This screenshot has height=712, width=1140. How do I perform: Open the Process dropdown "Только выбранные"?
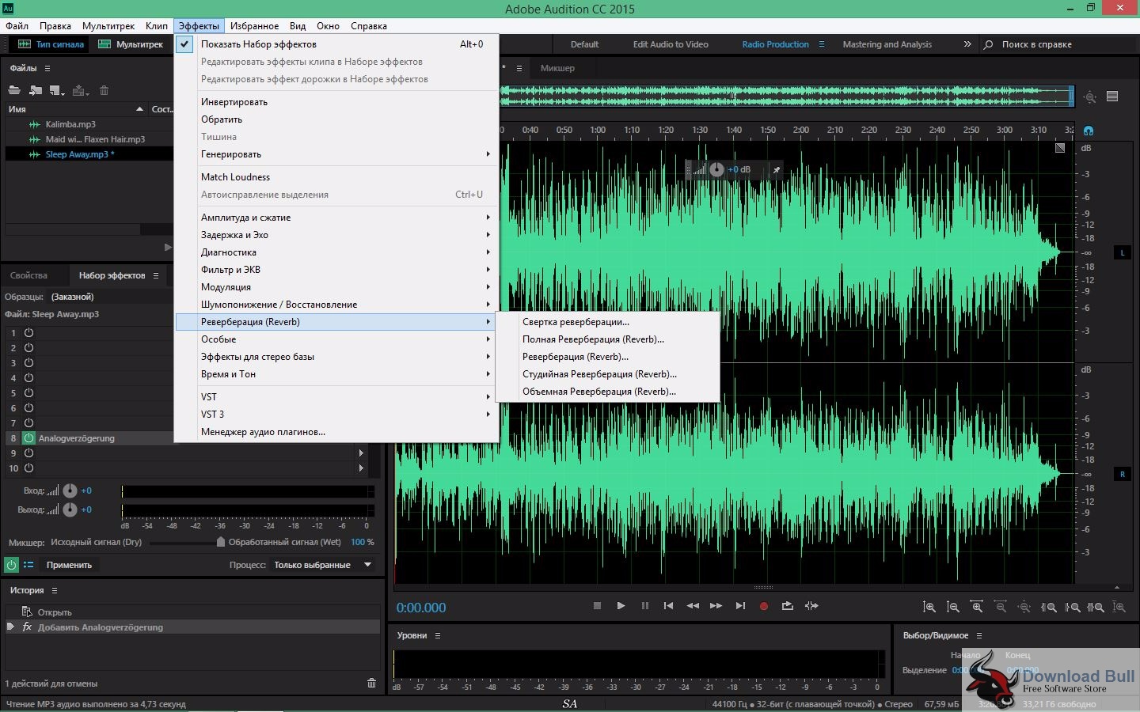pyautogui.click(x=322, y=565)
